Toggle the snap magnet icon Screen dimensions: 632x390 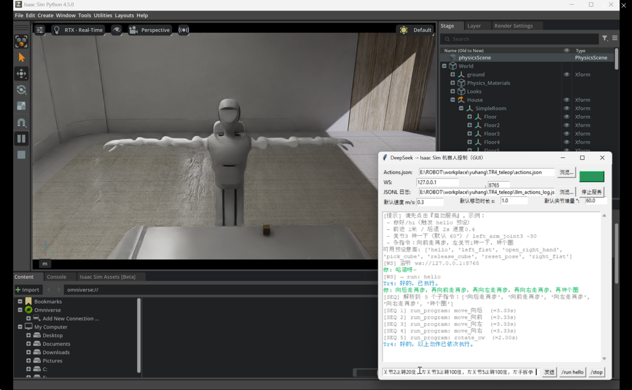(x=22, y=122)
